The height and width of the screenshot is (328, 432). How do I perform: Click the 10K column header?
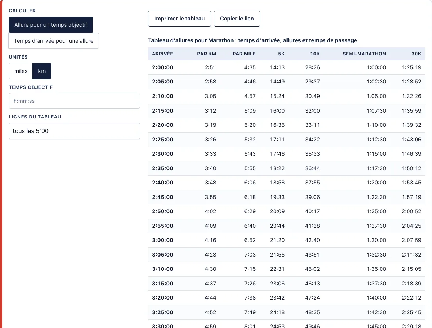(x=315, y=54)
